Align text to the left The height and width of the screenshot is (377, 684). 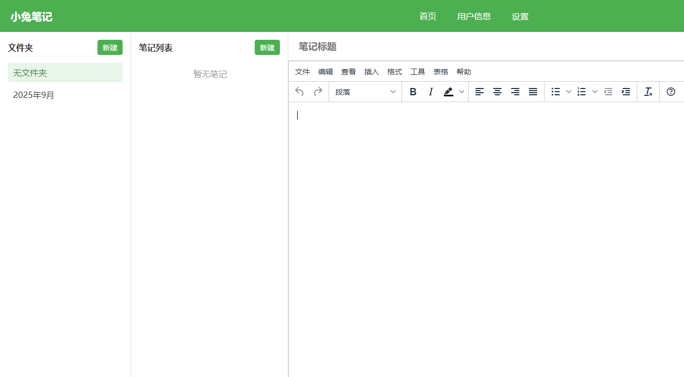(x=480, y=92)
